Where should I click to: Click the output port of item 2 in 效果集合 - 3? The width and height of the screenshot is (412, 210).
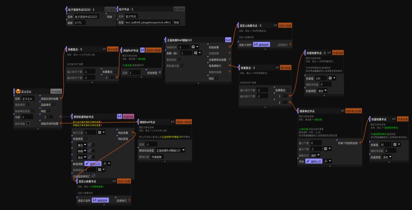pyautogui.click(x=290, y=102)
